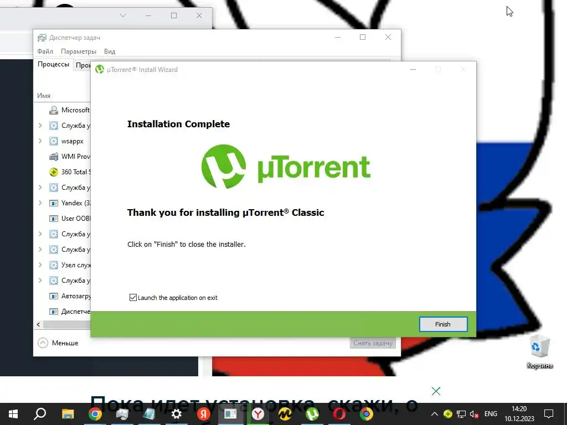Open the notification center icon
567x425 pixels.
tap(549, 414)
